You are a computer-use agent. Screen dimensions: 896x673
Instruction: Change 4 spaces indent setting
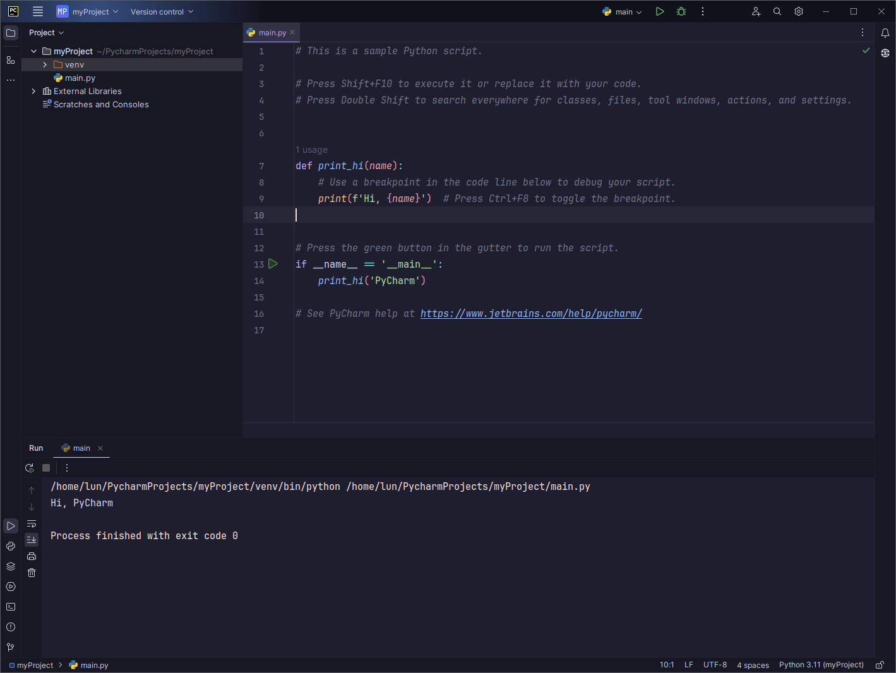pyautogui.click(x=753, y=665)
